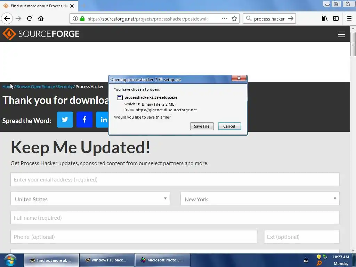This screenshot has height=267, width=356.
Task: Cancel the download dialog
Action: click(x=229, y=126)
